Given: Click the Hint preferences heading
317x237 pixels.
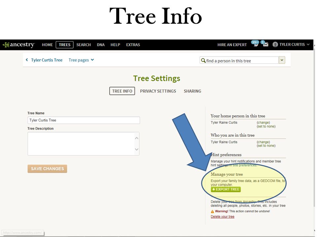Looking at the screenshot, I should 226,155.
